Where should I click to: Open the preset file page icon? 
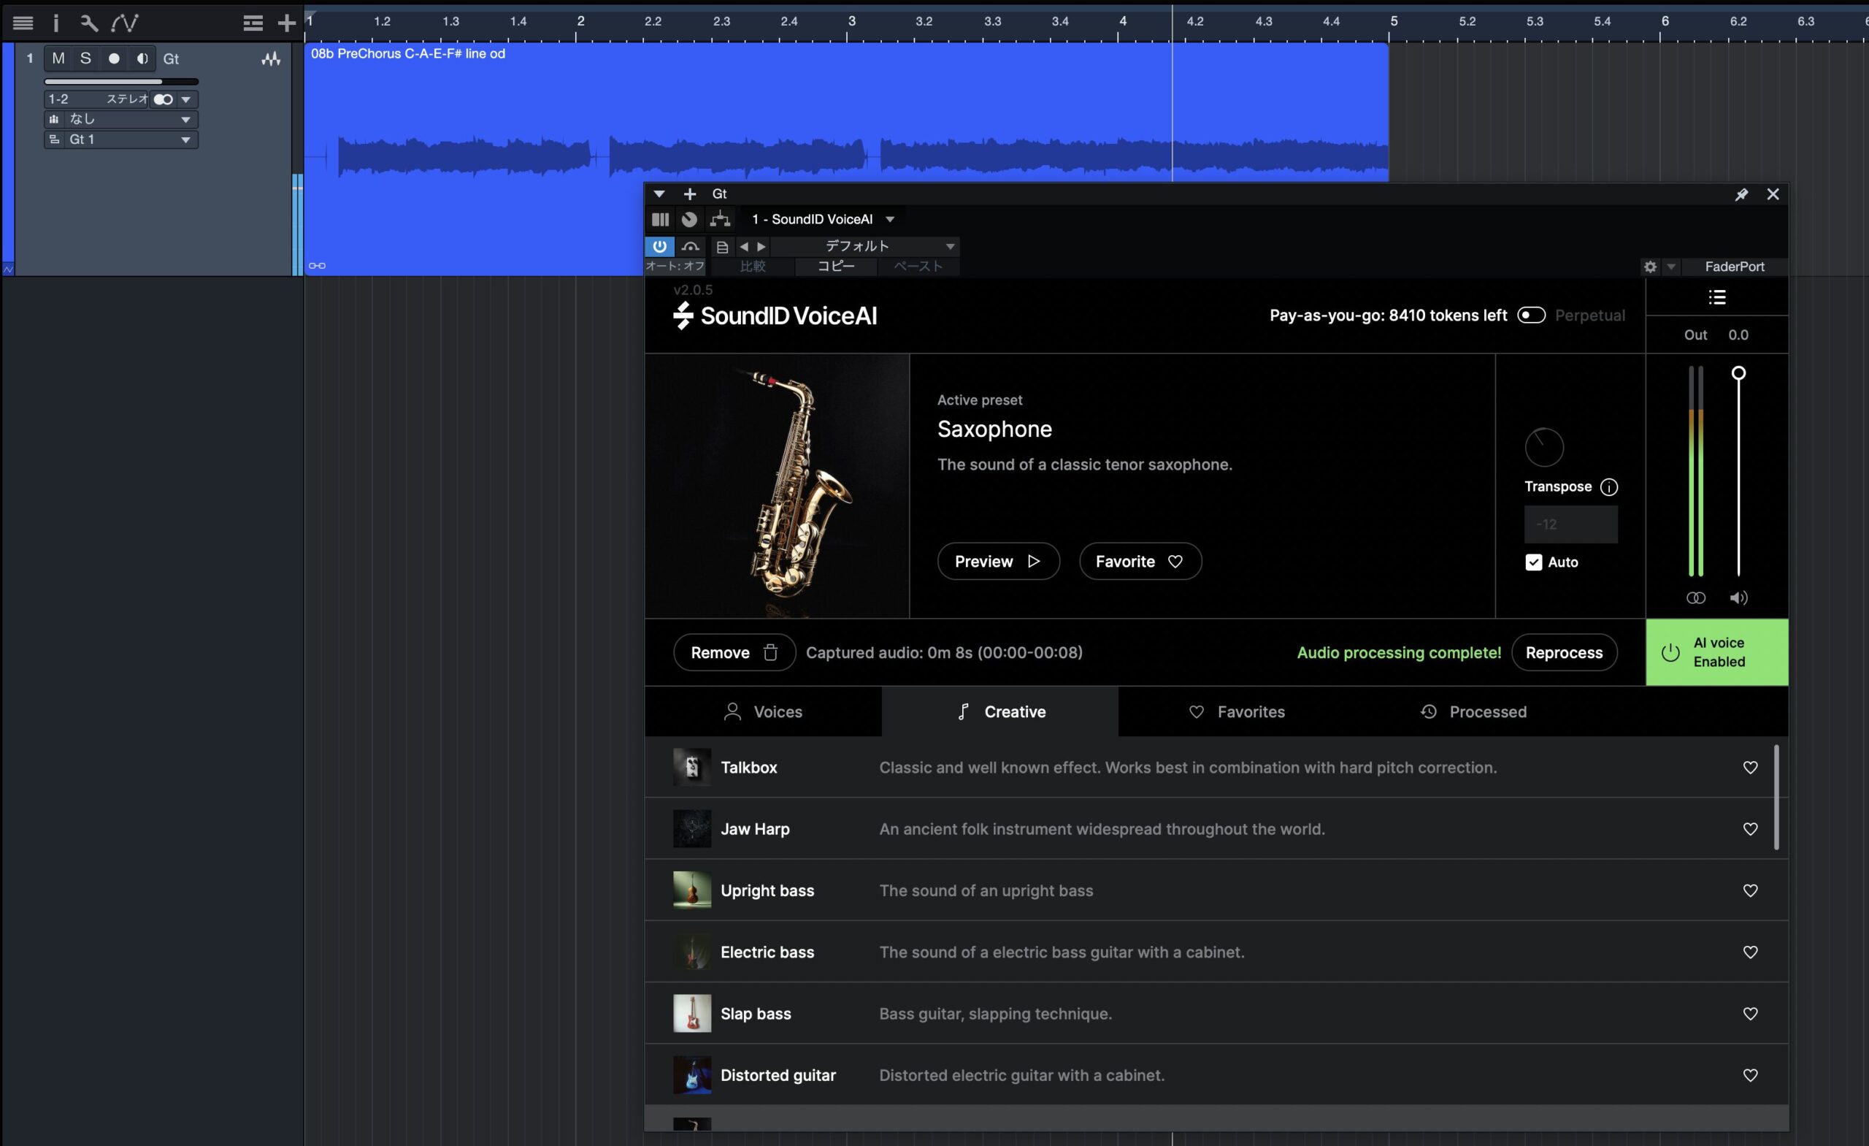click(722, 247)
